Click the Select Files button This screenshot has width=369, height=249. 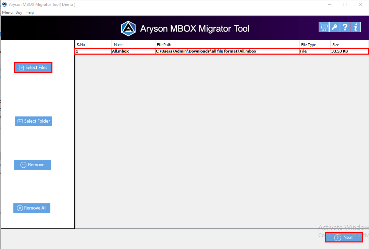pos(33,67)
